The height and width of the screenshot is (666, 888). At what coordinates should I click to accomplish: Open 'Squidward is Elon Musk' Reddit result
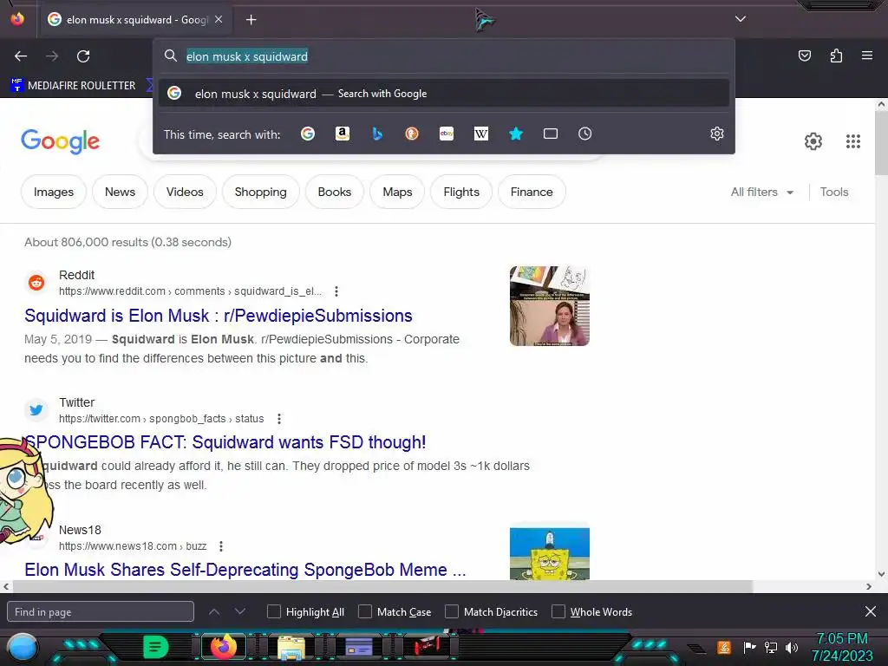218,316
